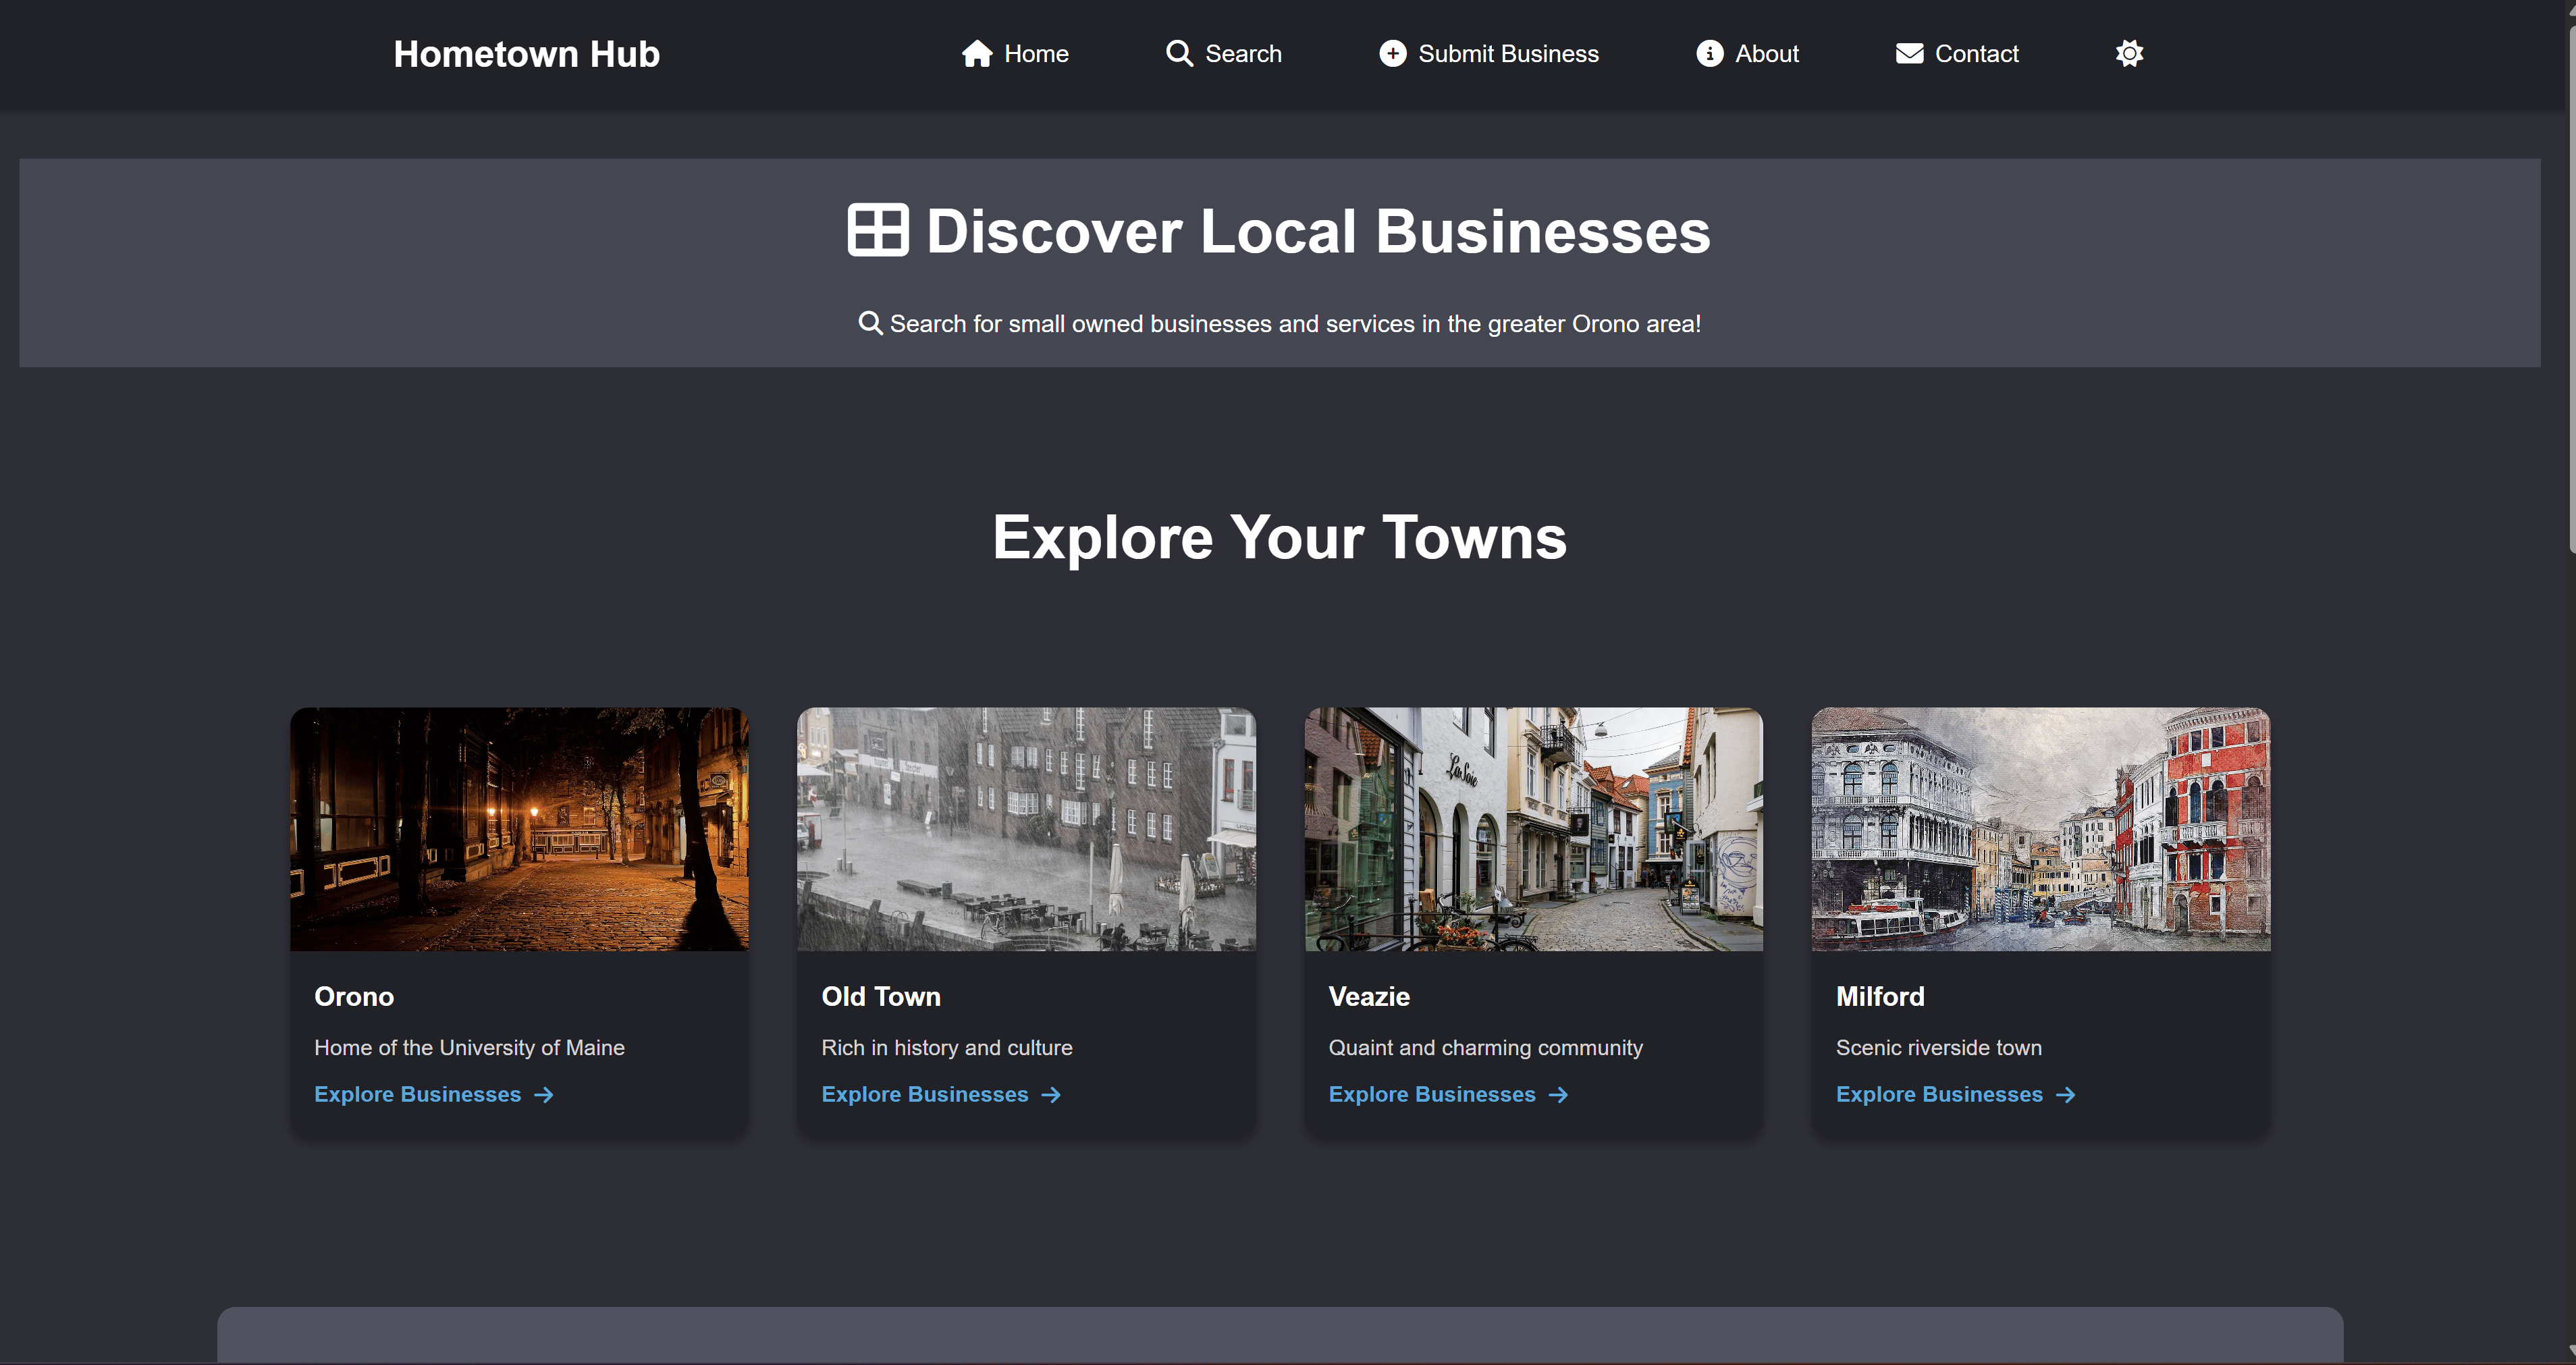Click the arrow icon under Milford card

pyautogui.click(x=2065, y=1095)
